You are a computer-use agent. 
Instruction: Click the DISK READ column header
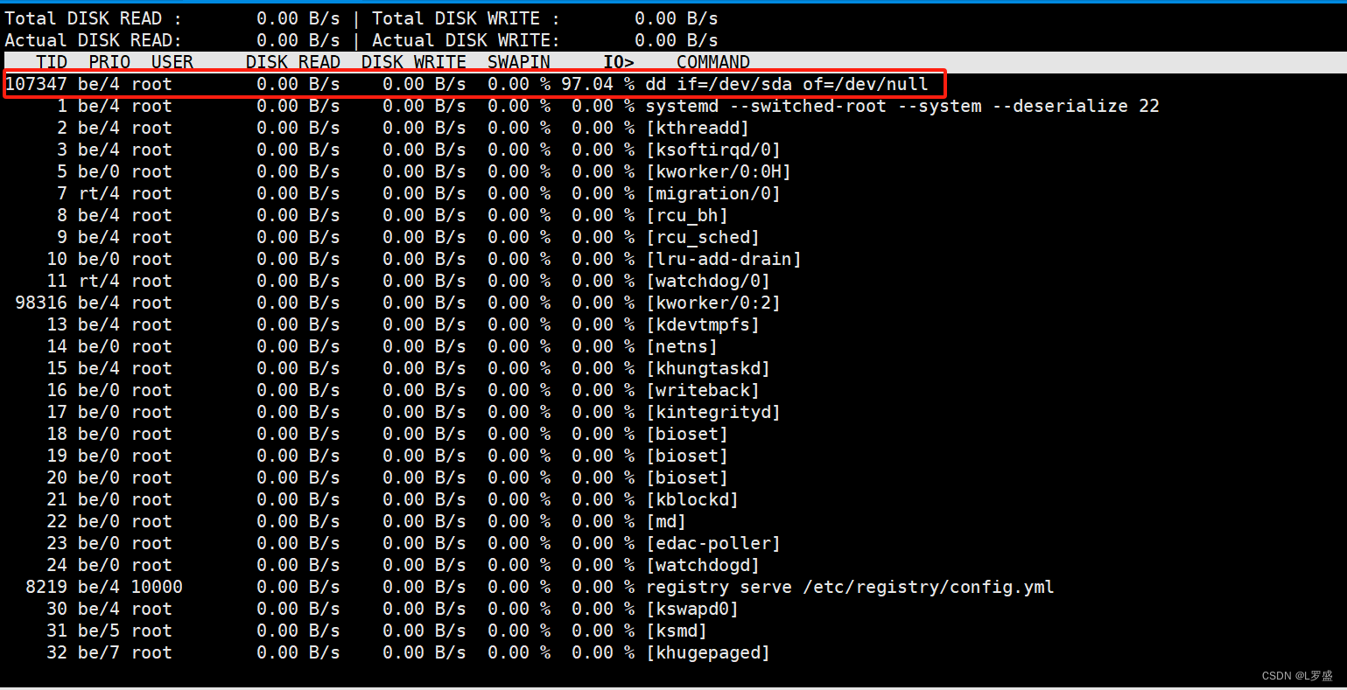[293, 62]
